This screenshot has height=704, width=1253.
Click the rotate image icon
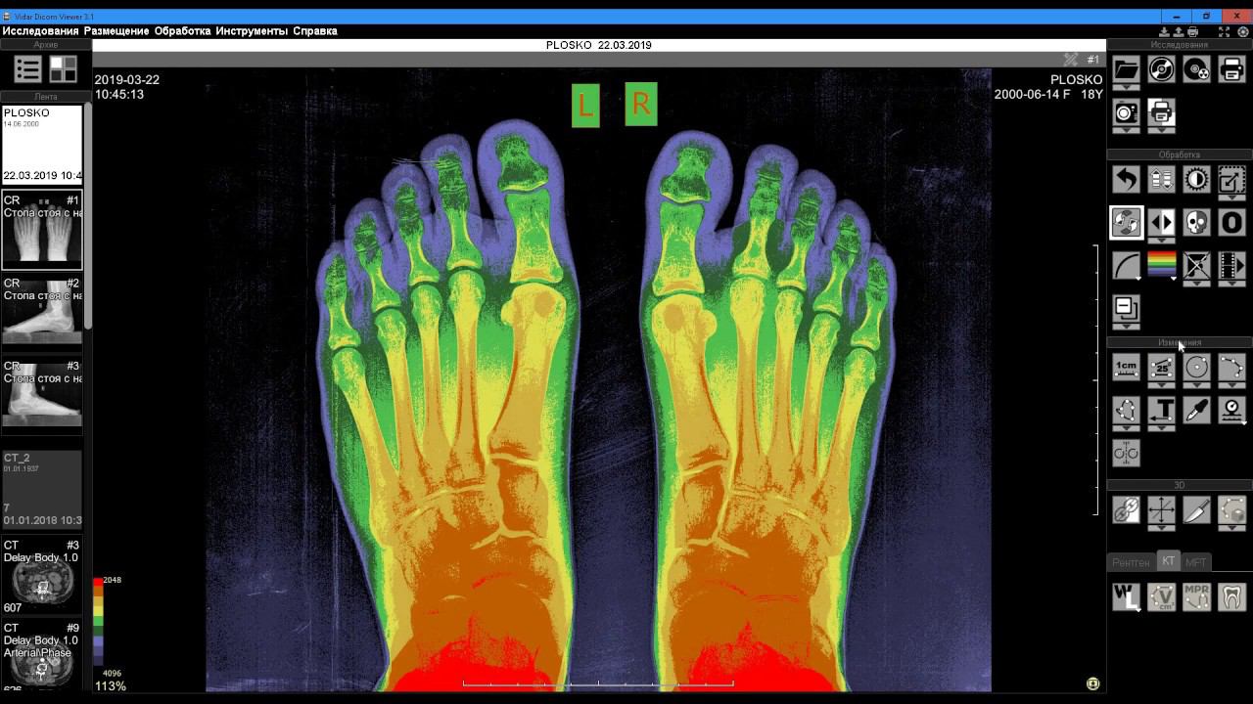[x=1126, y=222]
